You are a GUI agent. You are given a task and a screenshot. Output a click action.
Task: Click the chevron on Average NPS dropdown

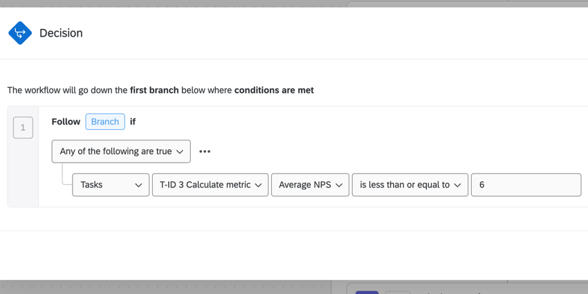(339, 185)
